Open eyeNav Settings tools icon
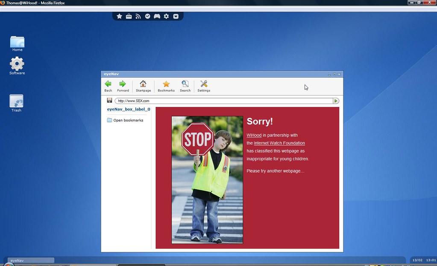437x266 pixels. pos(204,86)
